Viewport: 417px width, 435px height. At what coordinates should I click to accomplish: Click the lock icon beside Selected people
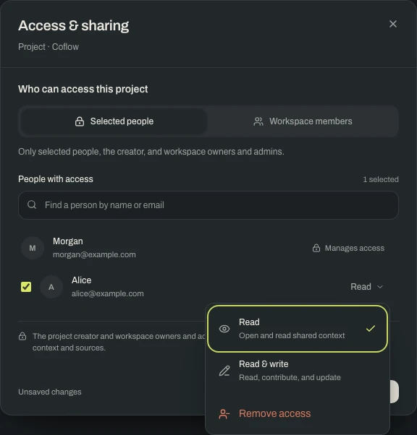click(80, 121)
